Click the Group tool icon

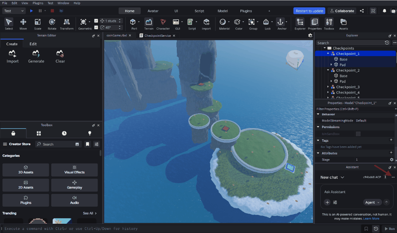point(252,24)
